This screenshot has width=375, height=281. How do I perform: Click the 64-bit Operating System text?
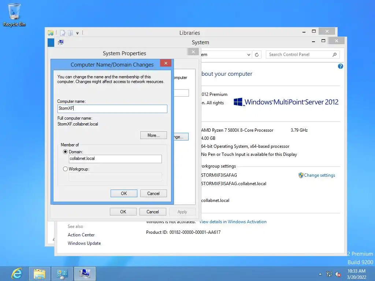point(245,146)
